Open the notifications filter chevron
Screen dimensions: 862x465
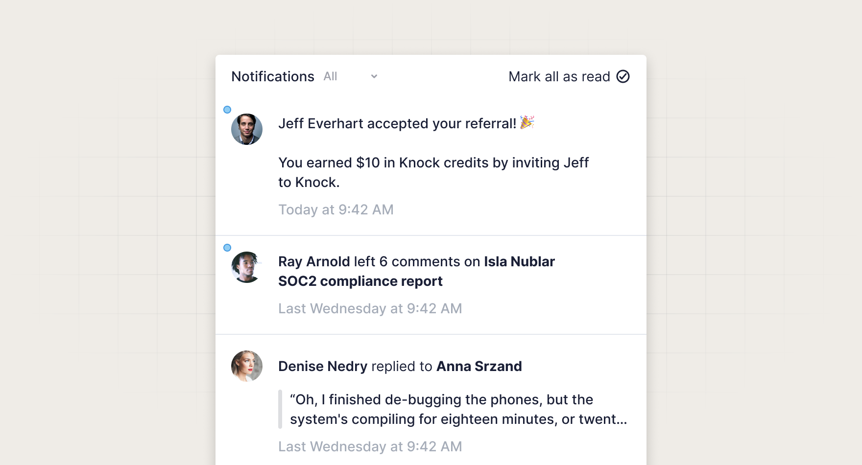(x=374, y=76)
